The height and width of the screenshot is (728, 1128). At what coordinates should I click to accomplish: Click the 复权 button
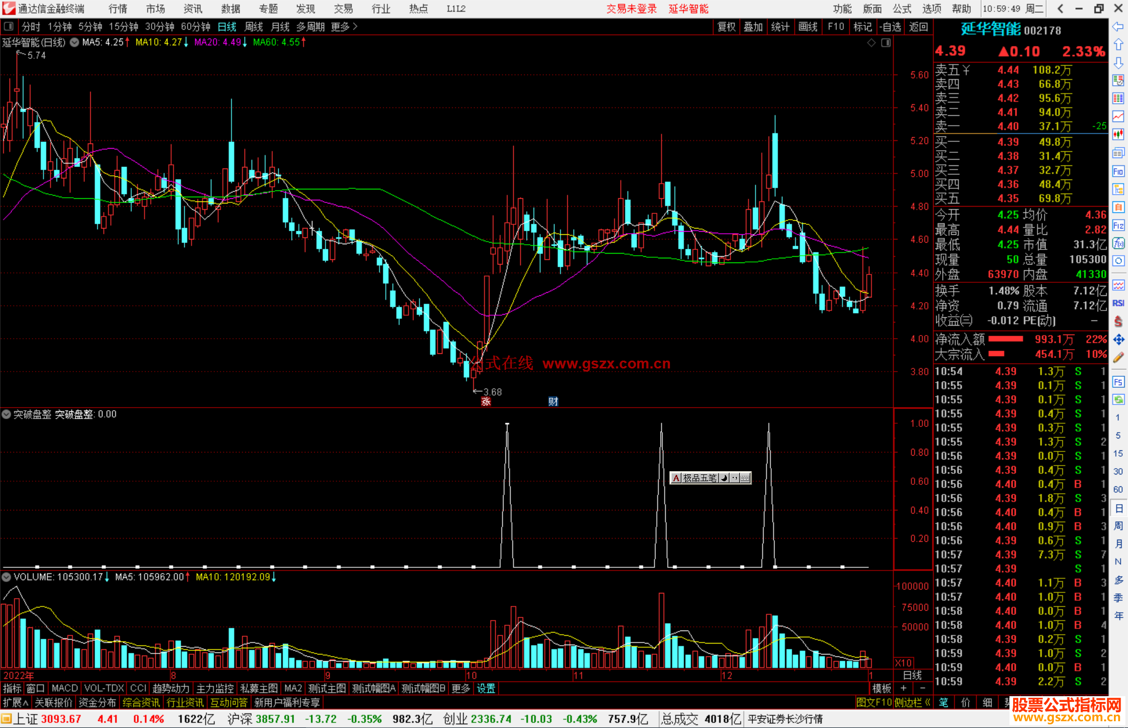[x=726, y=27]
